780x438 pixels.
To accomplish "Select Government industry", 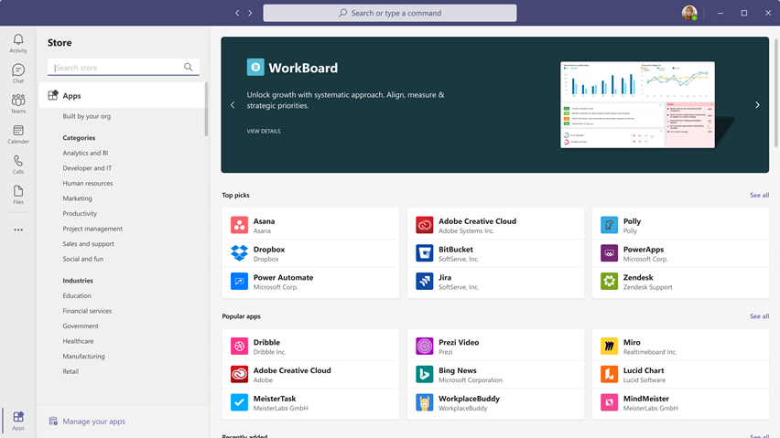I will (81, 326).
